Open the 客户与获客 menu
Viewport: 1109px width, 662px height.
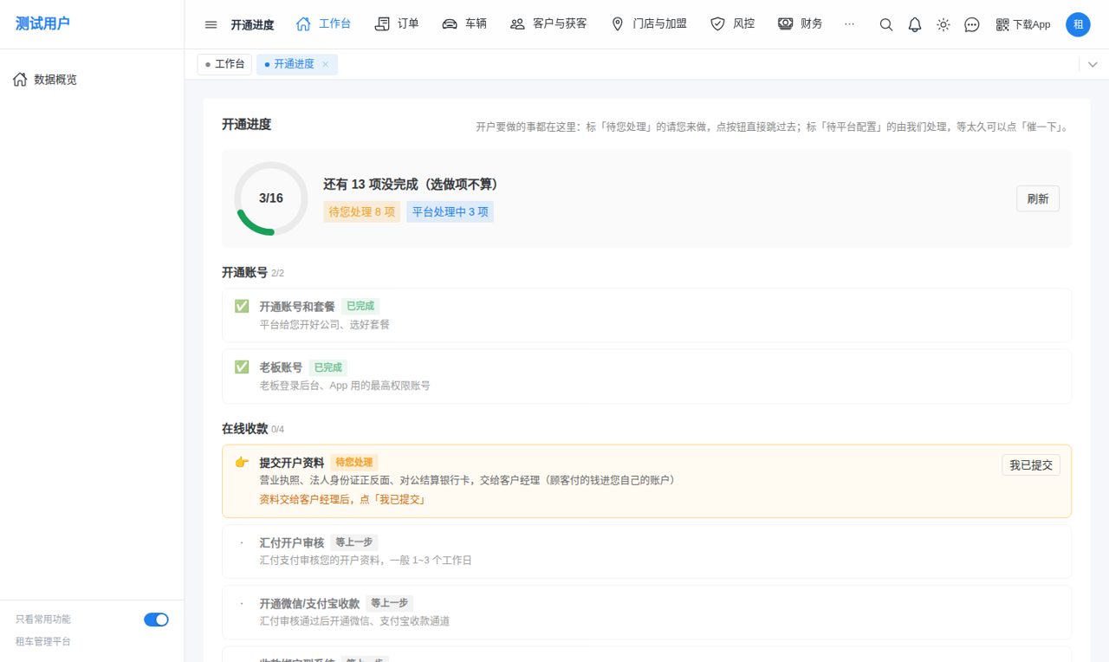tap(548, 24)
